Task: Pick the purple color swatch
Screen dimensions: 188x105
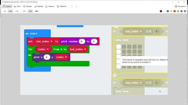Action: [182, 11]
